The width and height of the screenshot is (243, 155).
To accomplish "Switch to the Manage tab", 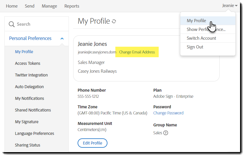I will [49, 6].
